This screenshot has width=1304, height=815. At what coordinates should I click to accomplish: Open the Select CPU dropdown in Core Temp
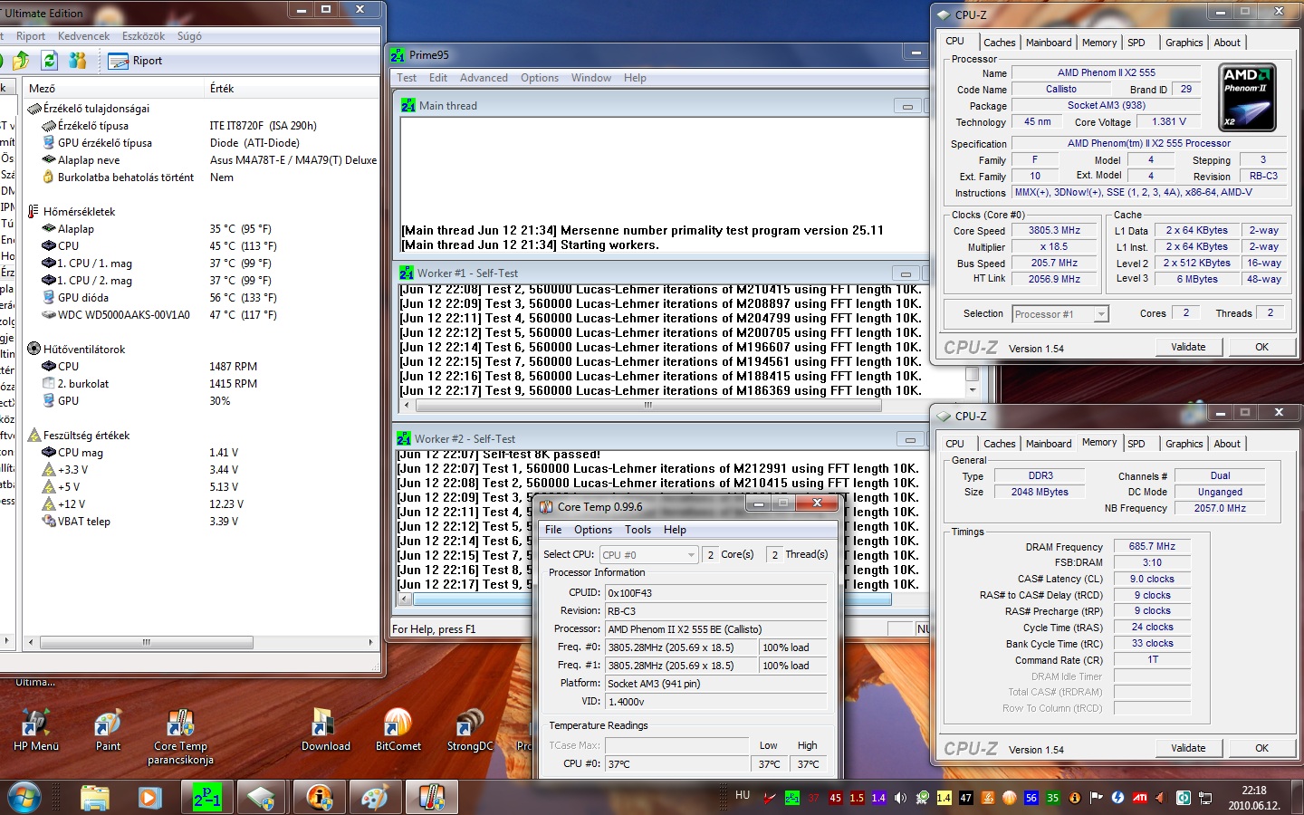coord(648,555)
